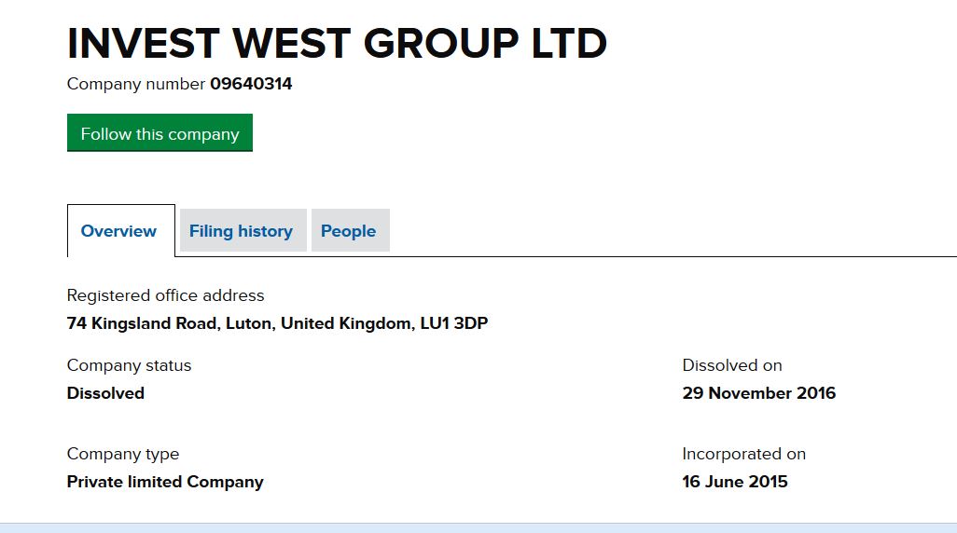Viewport: 957px width, 533px height.
Task: Click the Follow this company button
Action: pos(159,133)
